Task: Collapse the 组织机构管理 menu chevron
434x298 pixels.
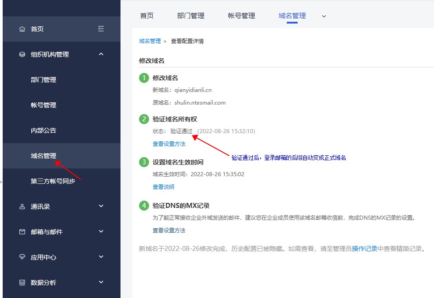Action: tap(101, 54)
